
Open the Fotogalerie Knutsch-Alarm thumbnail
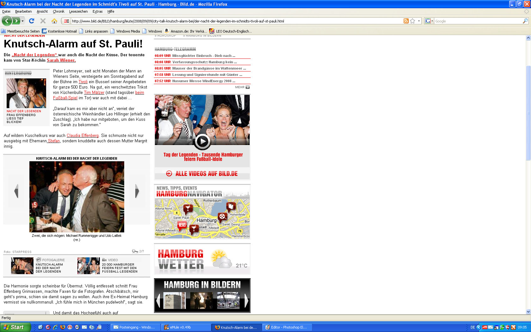[22, 266]
